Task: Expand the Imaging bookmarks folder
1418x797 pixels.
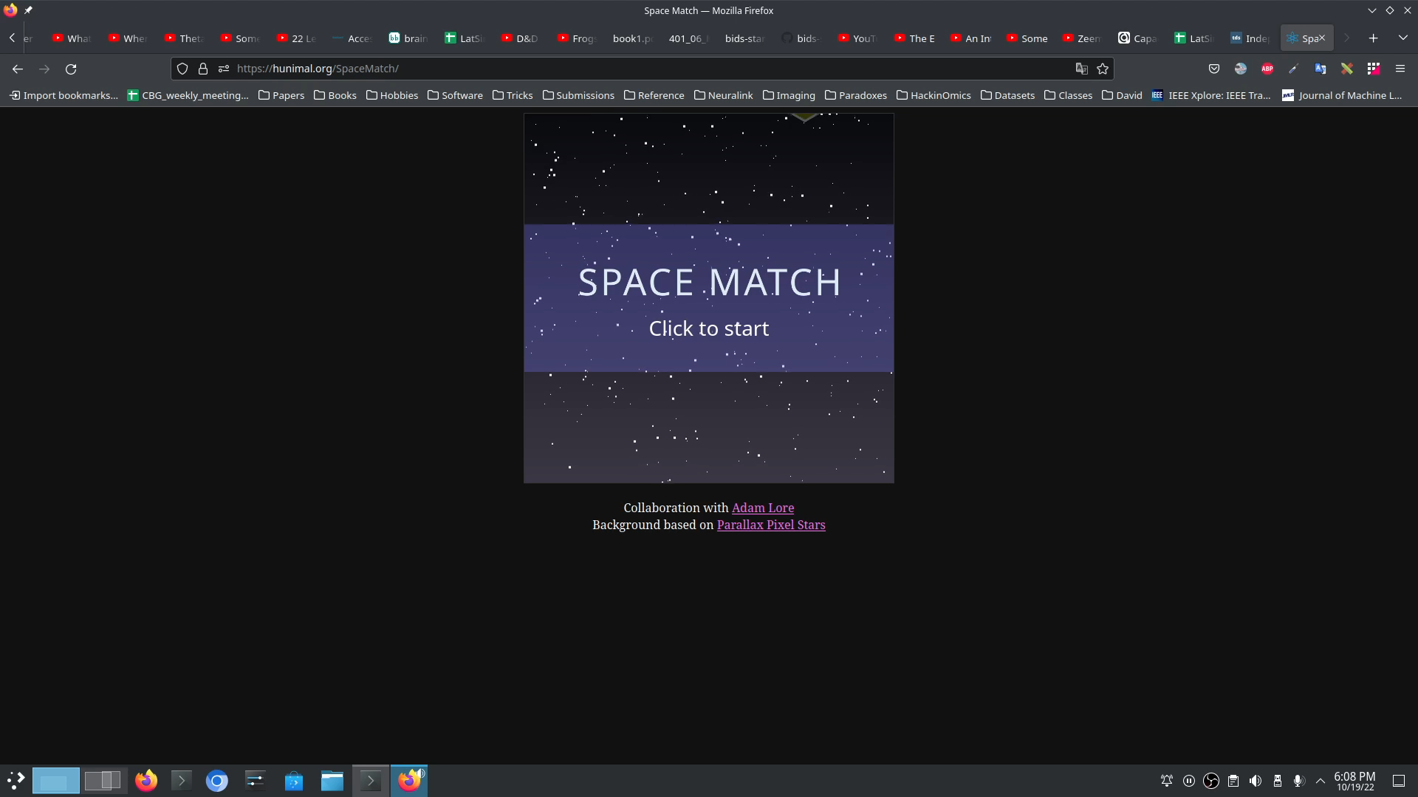Action: pyautogui.click(x=789, y=95)
